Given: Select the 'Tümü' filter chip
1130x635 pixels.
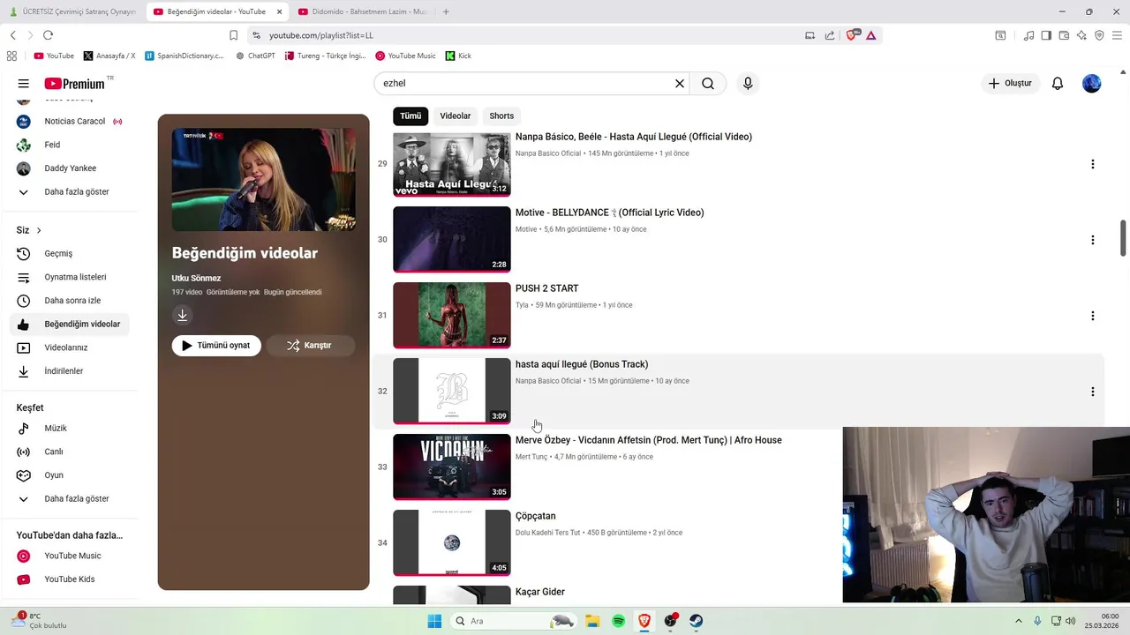Looking at the screenshot, I should click(411, 116).
